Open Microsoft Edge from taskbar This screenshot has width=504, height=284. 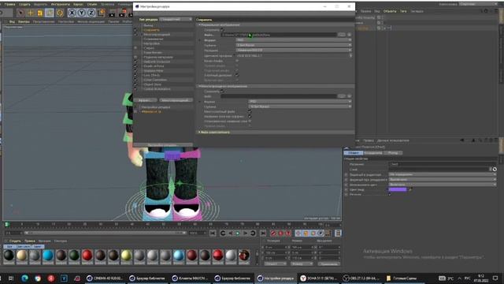coord(24,278)
